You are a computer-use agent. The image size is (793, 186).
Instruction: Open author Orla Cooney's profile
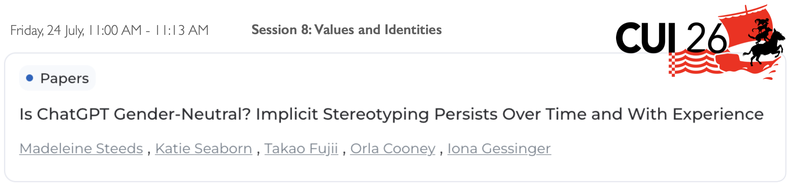pyautogui.click(x=393, y=149)
